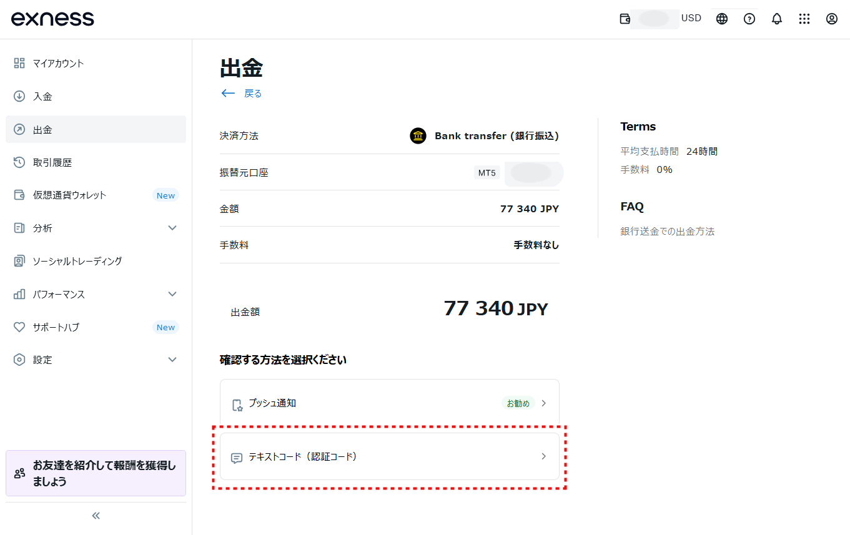Open the help question mark icon
Image resolution: width=850 pixels, height=535 pixels.
click(x=749, y=19)
